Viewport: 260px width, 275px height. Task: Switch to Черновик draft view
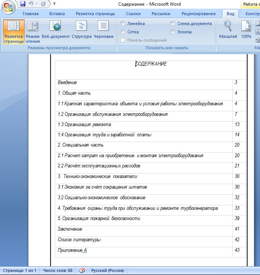pos(104,31)
